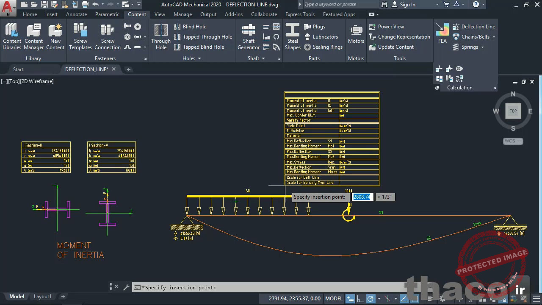
Task: Open the Content Manager
Action: (x=33, y=36)
